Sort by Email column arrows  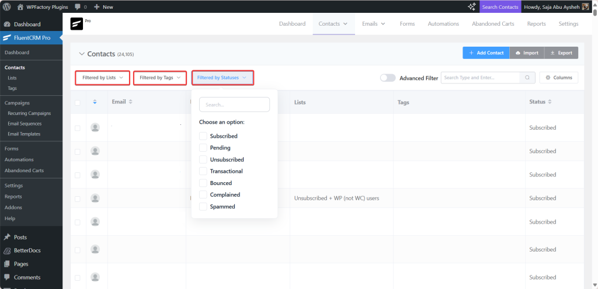(x=130, y=102)
